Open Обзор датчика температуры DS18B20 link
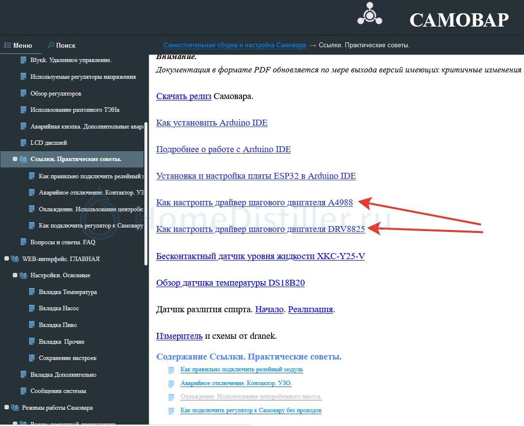 [x=231, y=283]
